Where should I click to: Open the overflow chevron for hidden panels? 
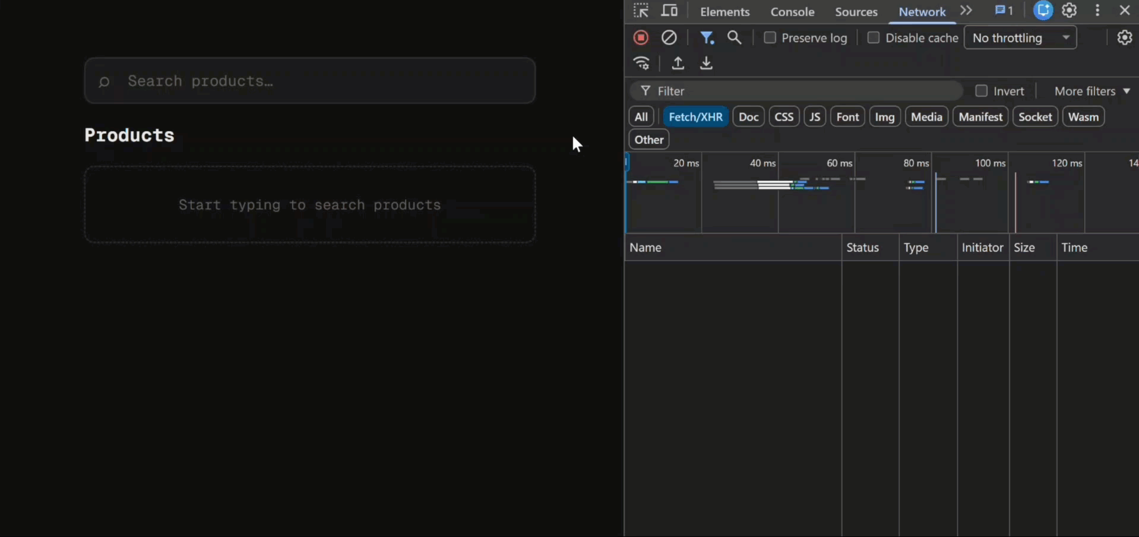tap(966, 11)
